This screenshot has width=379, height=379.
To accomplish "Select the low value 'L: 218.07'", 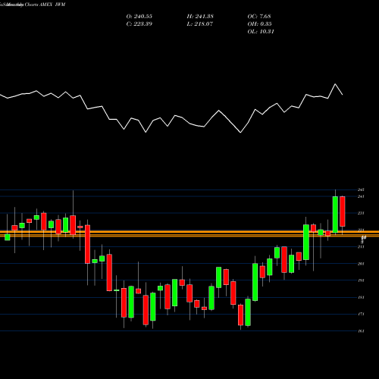I will (x=200, y=24).
